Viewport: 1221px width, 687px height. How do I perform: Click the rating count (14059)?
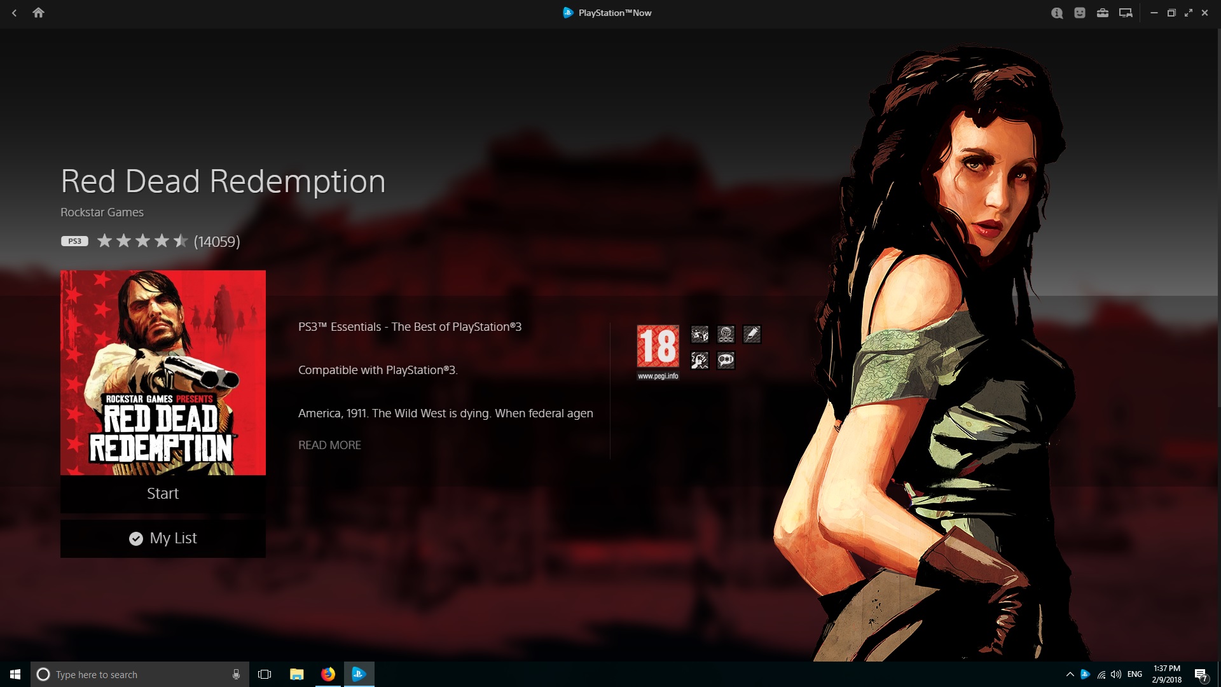pyautogui.click(x=217, y=242)
